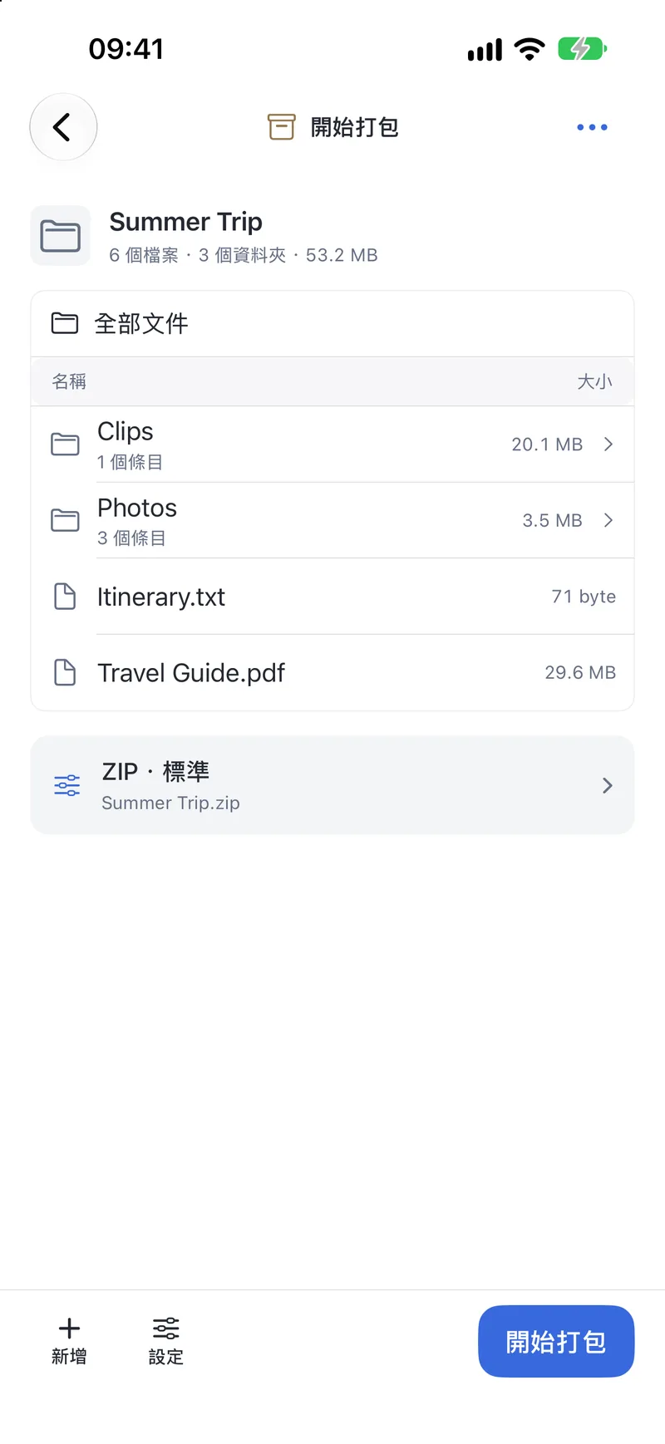
Task: Expand the Photos folder chevron
Action: pyautogui.click(x=608, y=520)
